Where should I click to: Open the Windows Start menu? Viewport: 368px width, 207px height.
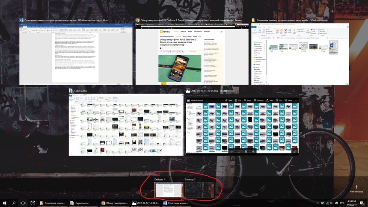pos(5,203)
